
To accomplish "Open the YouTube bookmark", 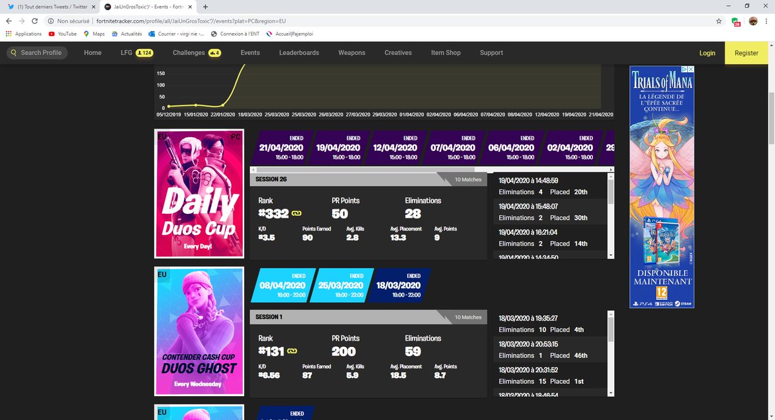I will click(63, 34).
